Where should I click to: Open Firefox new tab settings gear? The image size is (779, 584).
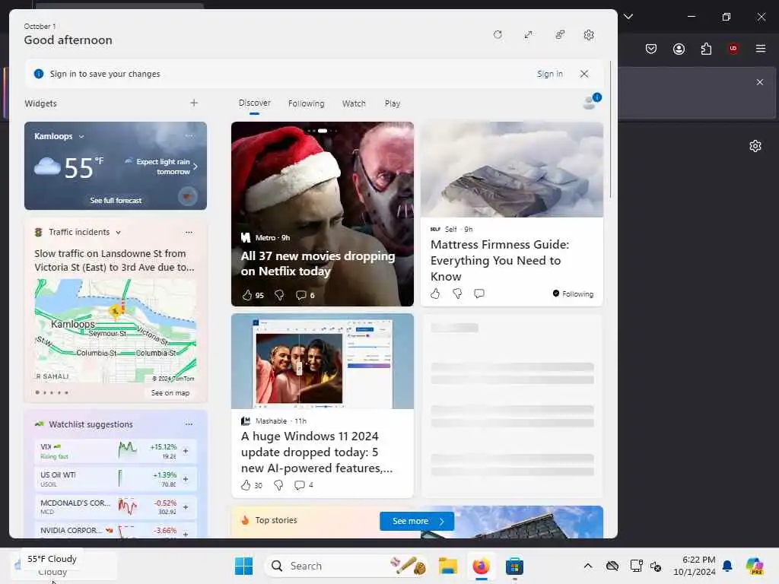755,146
